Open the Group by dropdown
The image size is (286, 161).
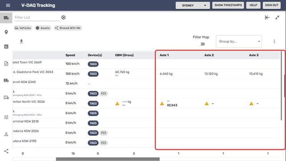click(x=239, y=42)
